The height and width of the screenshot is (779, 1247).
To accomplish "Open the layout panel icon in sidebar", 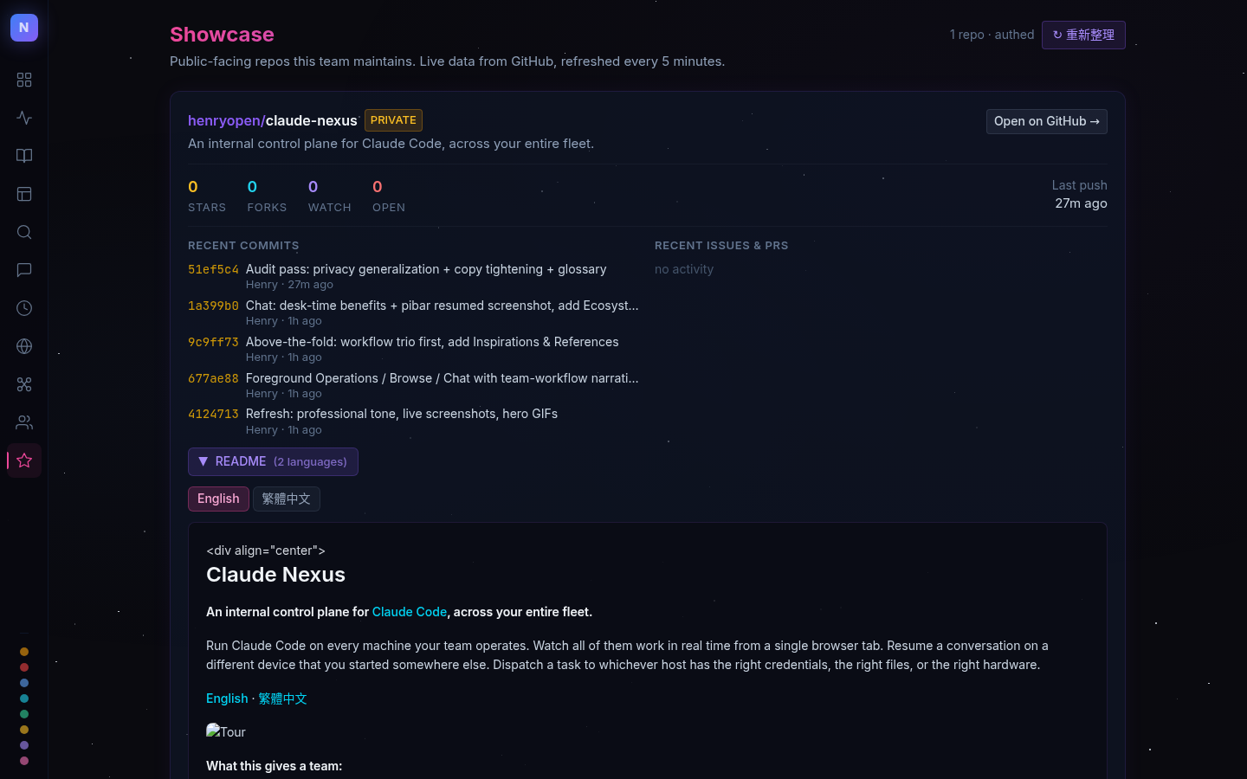I will pyautogui.click(x=24, y=194).
